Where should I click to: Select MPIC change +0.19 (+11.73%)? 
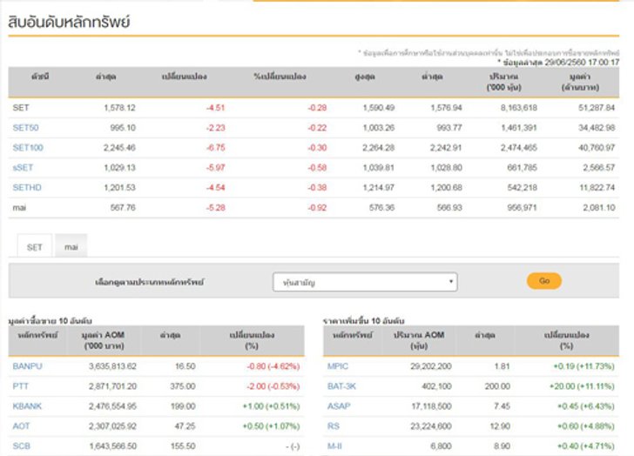coord(583,366)
